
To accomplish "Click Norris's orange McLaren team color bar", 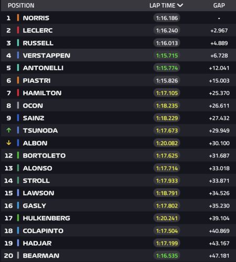I will [18, 18].
